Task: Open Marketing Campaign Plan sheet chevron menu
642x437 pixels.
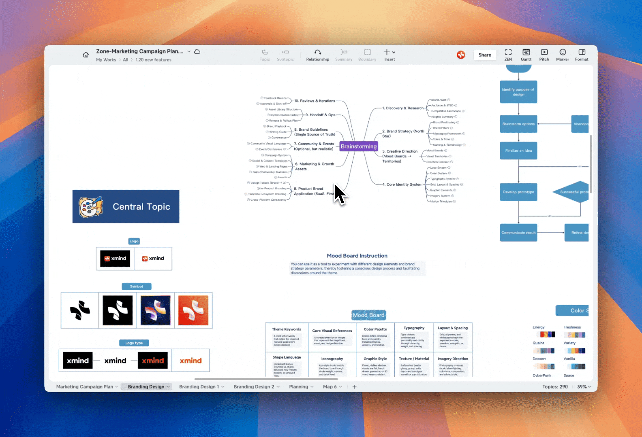Action: tap(117, 387)
